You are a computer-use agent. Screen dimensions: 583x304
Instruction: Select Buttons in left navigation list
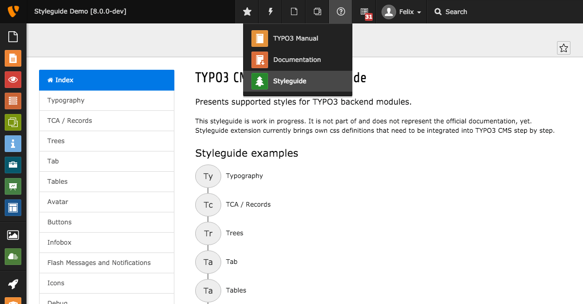coord(107,222)
